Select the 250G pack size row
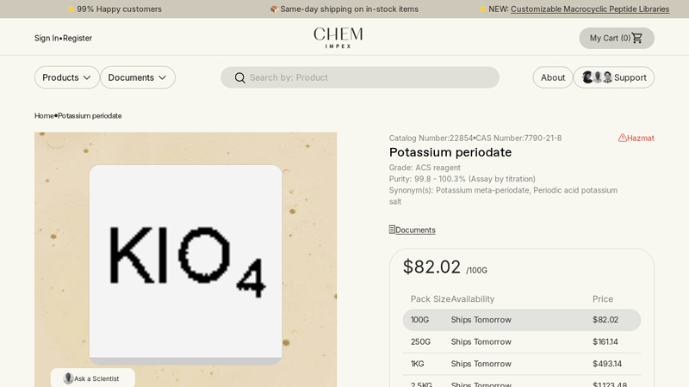Viewport: 689px width, 387px height. pyautogui.click(x=521, y=341)
